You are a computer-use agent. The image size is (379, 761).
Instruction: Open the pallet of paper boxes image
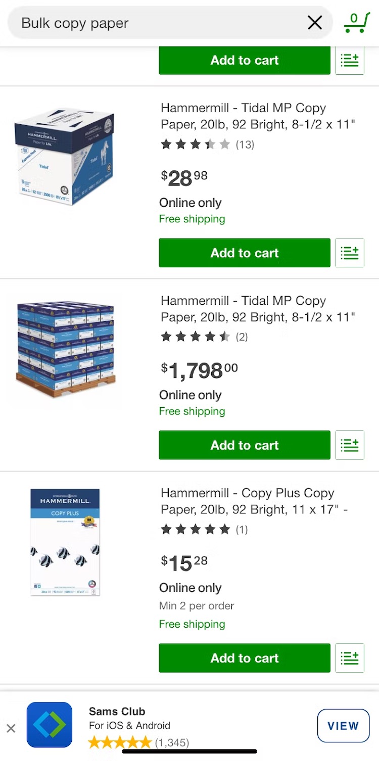coord(65,350)
